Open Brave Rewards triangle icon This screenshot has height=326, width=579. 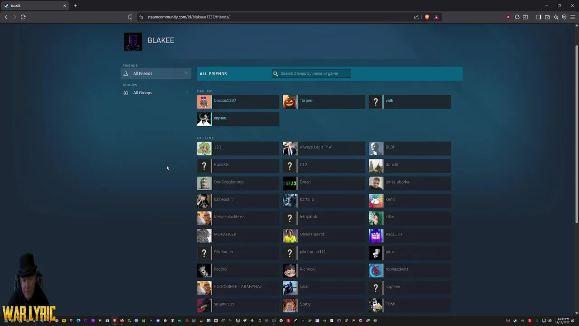click(436, 17)
